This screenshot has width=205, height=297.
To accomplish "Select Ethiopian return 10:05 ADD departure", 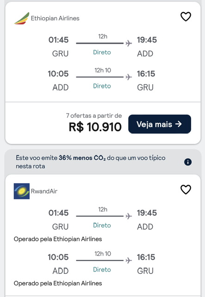I will tap(58, 80).
